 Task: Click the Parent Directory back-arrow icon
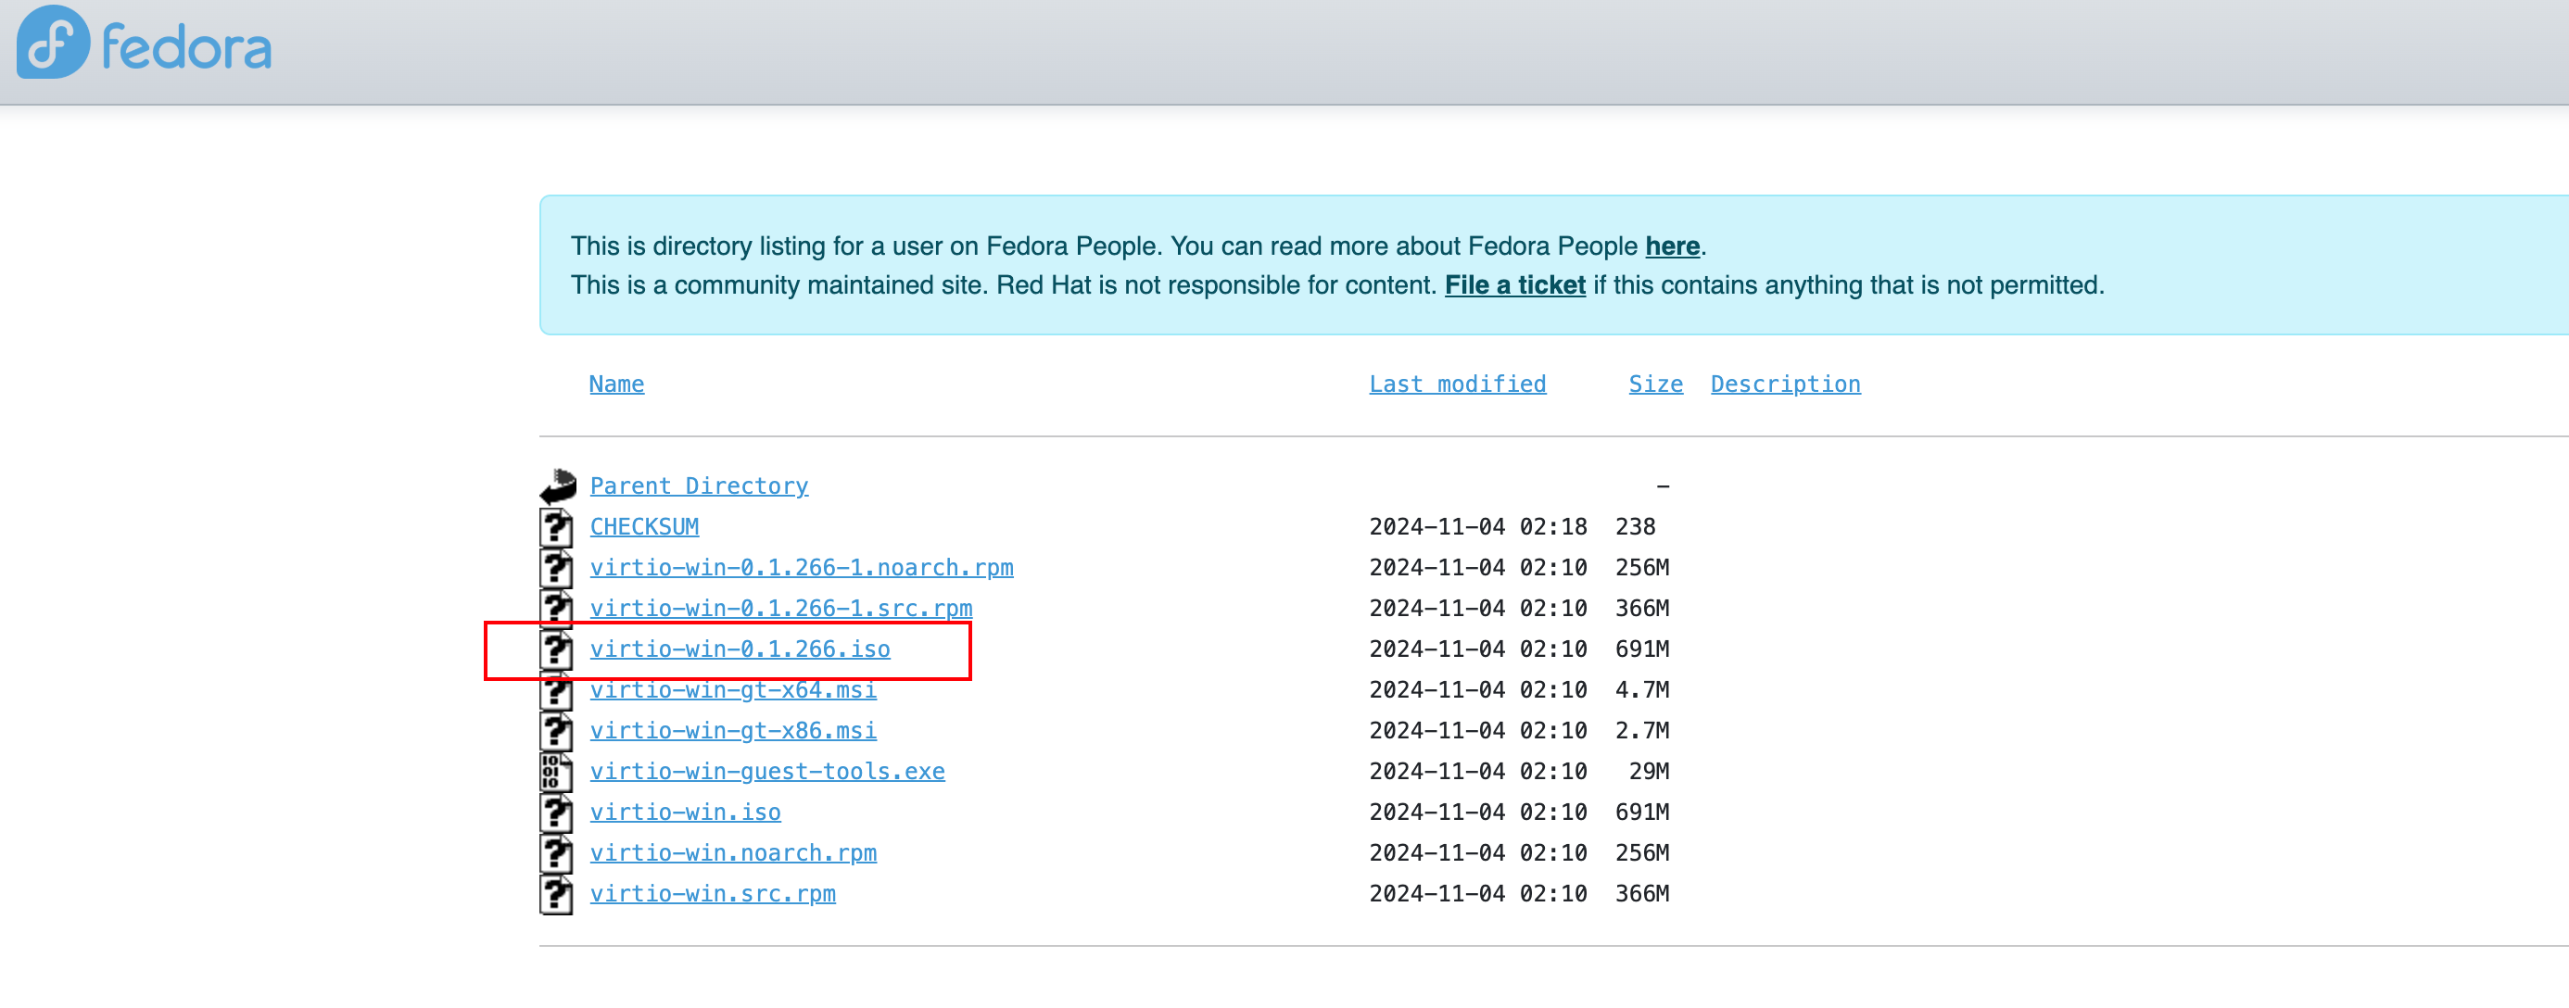[x=558, y=485]
